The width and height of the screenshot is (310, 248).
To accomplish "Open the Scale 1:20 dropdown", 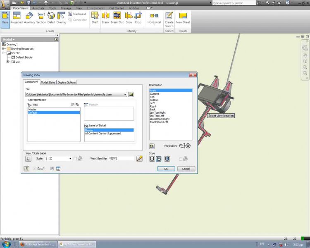I will click(x=70, y=158).
